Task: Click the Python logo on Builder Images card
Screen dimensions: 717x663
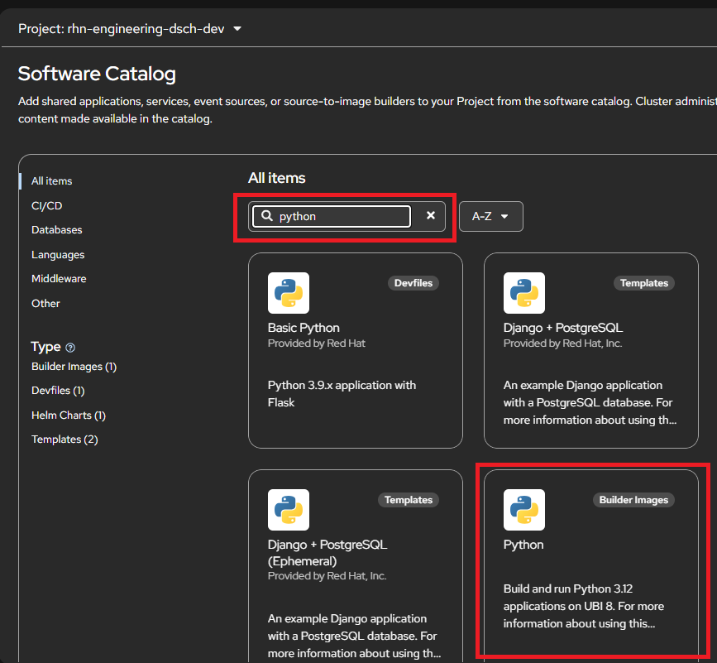Action: [x=524, y=510]
